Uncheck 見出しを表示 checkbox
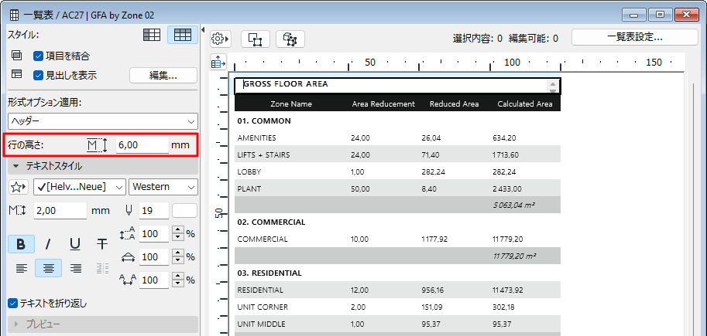The height and width of the screenshot is (336, 707). pyautogui.click(x=38, y=75)
